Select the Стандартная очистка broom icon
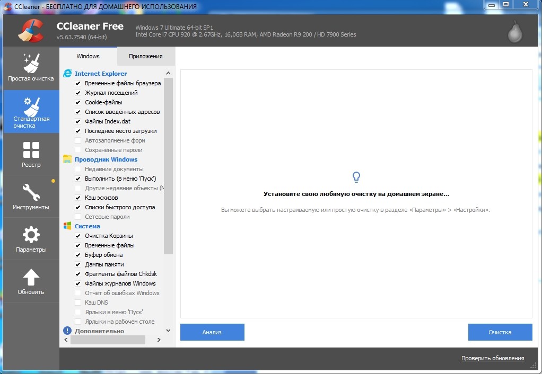This screenshot has height=374, width=542. (x=31, y=107)
